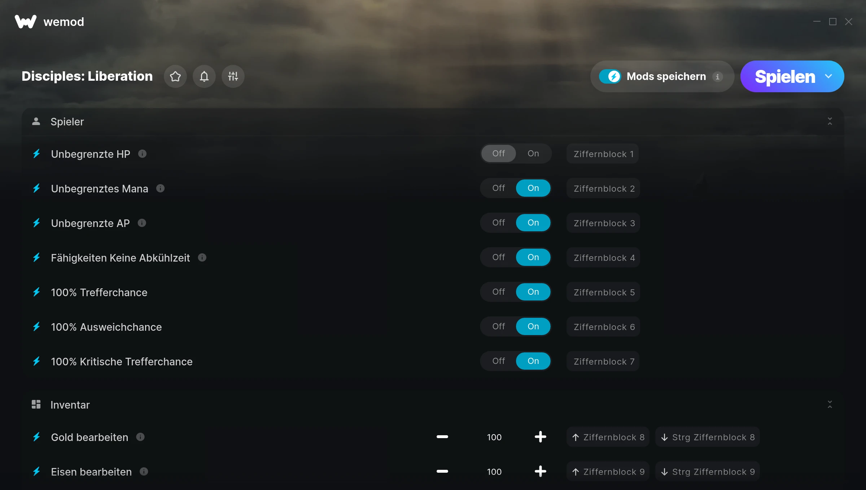The width and height of the screenshot is (866, 490).
Task: Click the info icon for Gold bearbeiten
Action: 140,437
